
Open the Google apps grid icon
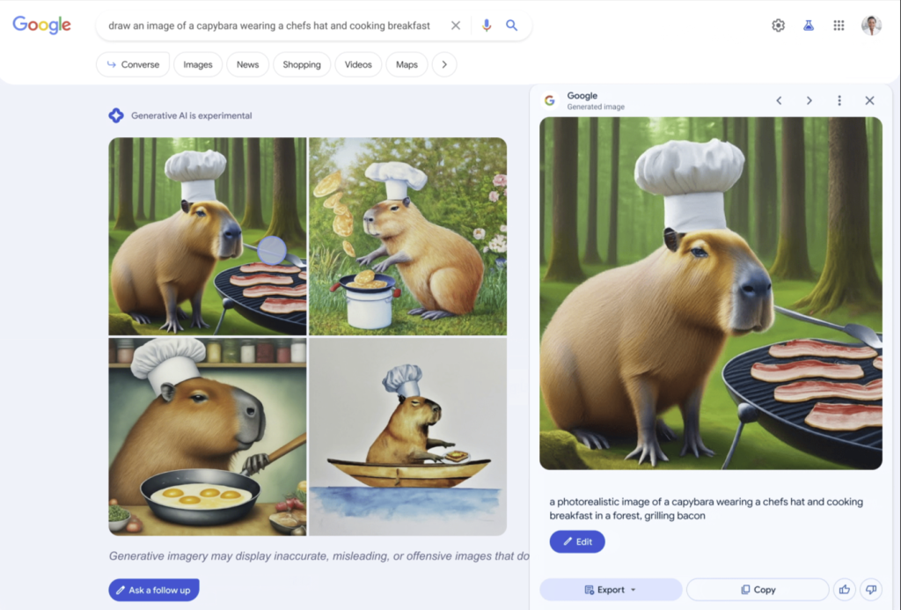click(x=838, y=26)
